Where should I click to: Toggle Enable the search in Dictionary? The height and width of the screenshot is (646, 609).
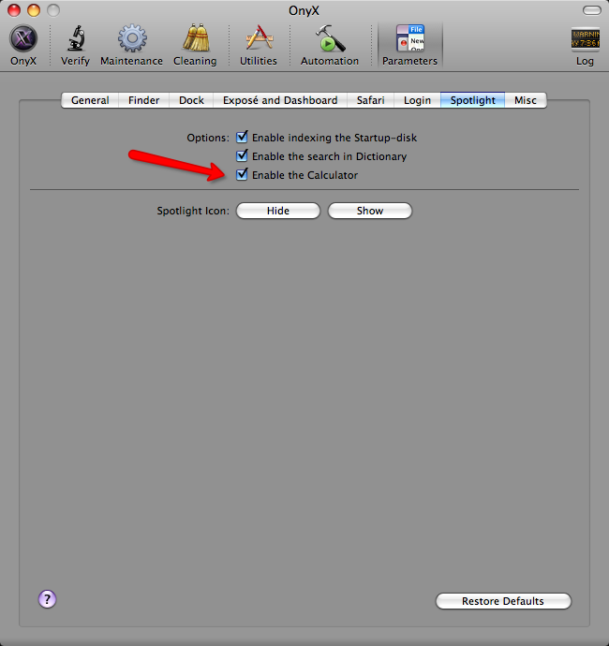[242, 155]
